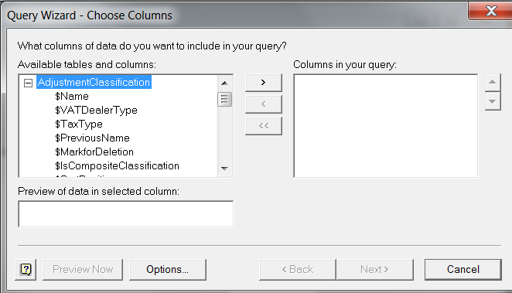Move column up with up arrow button
Viewport: 512px width, 293px height.
click(493, 82)
